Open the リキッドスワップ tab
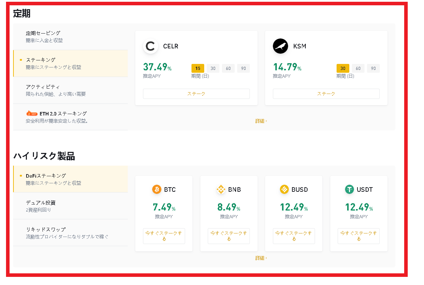424x285 pixels. tap(70, 233)
